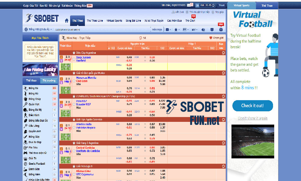Open the favorites star dropdown in toolbar

pyautogui.click(x=177, y=30)
